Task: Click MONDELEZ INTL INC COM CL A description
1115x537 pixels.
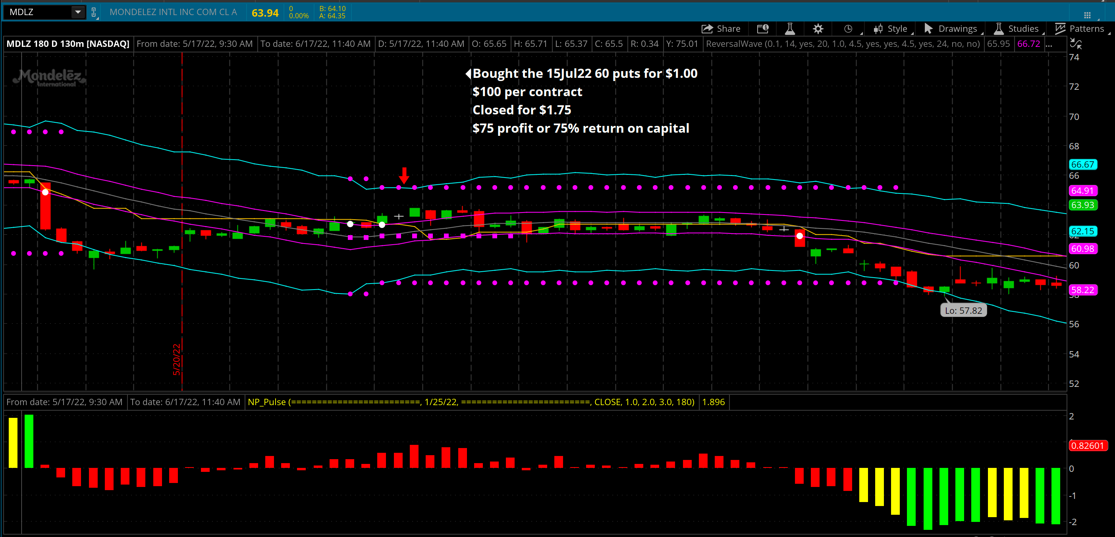Action: 173,12
